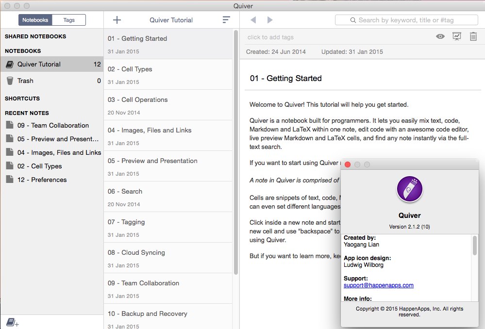Toggle preview mode with eye icon
Screen dimensions: 485x329
click(440, 36)
